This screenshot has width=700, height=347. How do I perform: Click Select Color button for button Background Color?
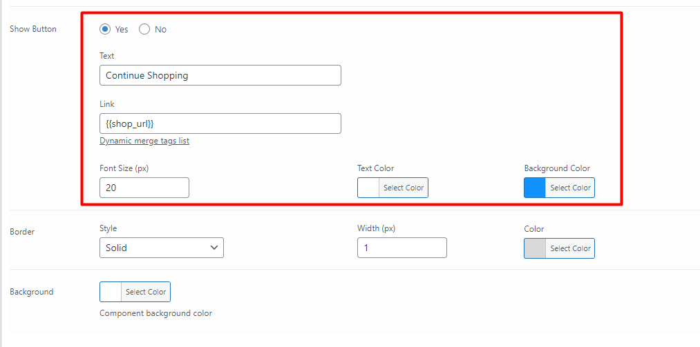pyautogui.click(x=570, y=188)
